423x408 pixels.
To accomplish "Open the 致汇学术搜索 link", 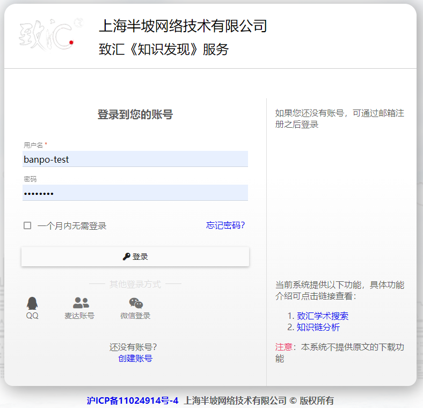I will (x=323, y=316).
